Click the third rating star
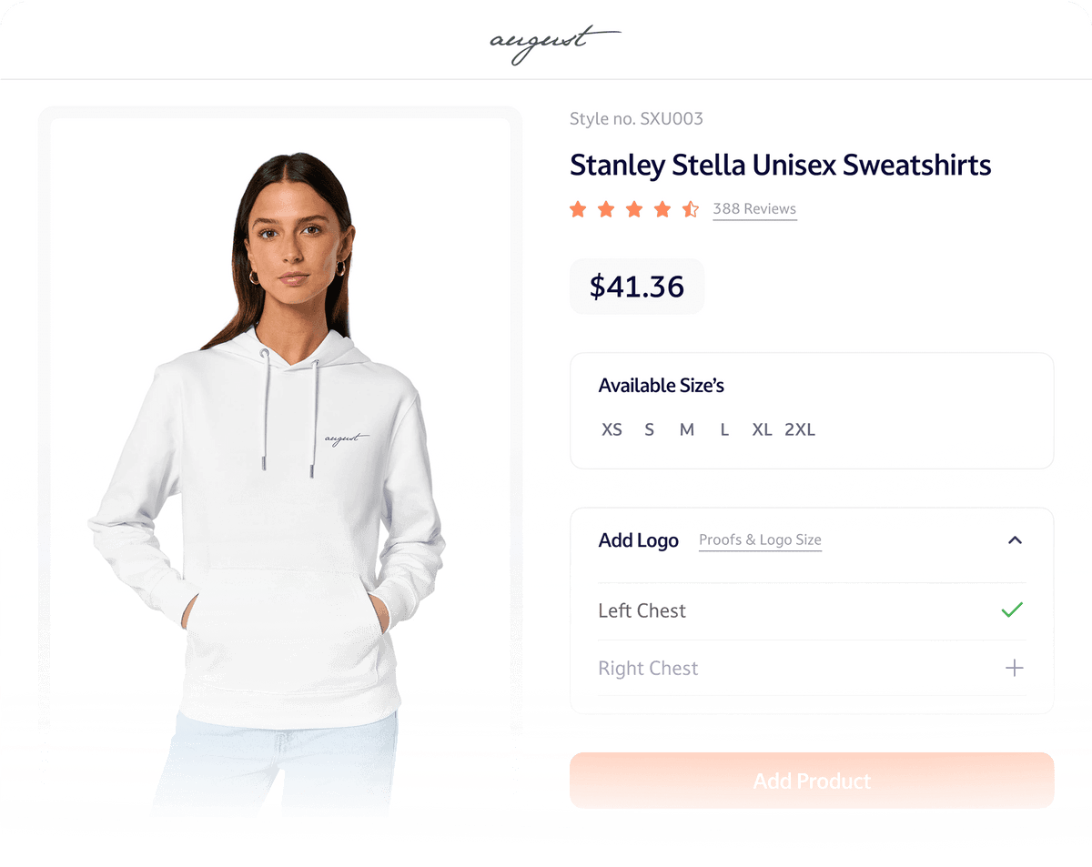The height and width of the screenshot is (867, 1092). [634, 209]
